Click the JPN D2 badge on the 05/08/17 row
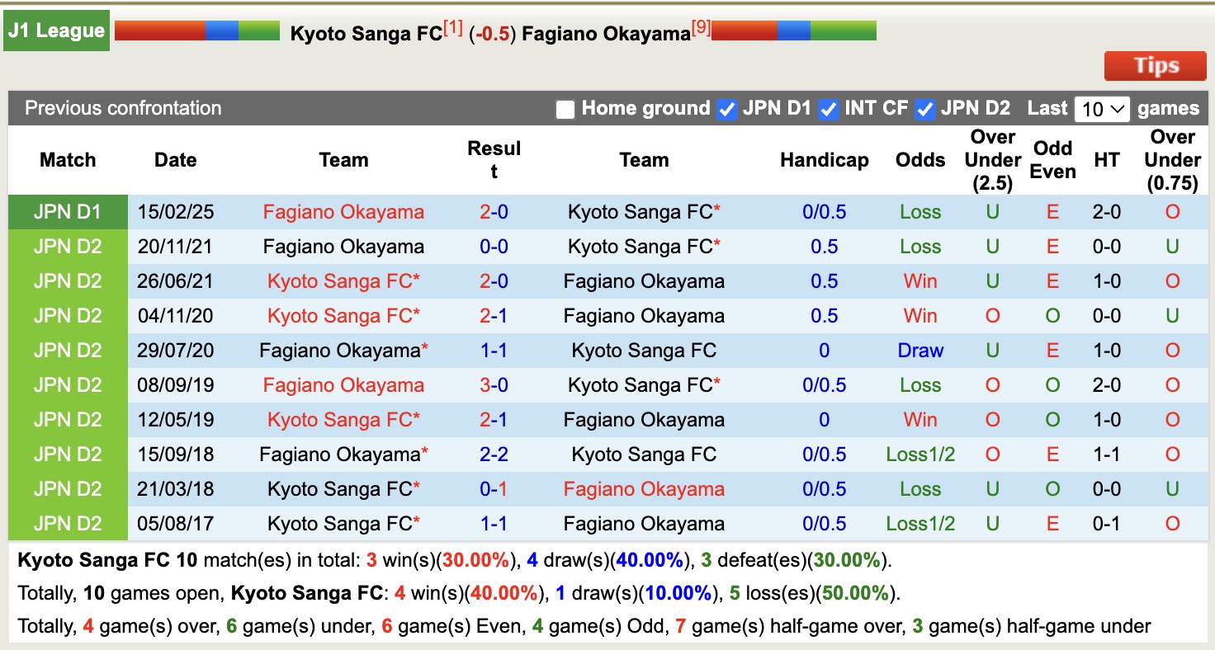1215x650 pixels. point(67,523)
